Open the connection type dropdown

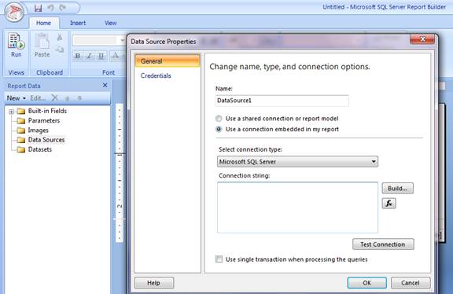pyautogui.click(x=297, y=162)
